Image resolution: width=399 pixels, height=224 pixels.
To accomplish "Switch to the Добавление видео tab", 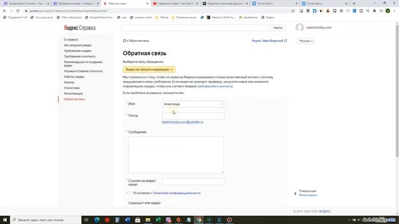I will point(76,4).
